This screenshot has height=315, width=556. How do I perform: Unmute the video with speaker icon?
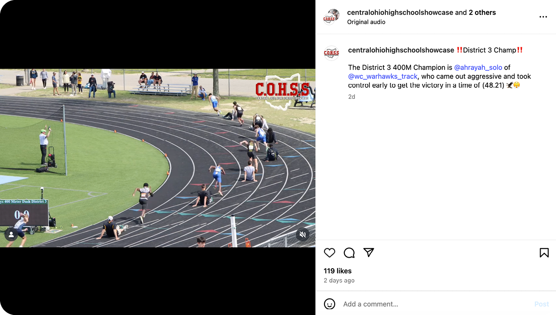tap(302, 234)
